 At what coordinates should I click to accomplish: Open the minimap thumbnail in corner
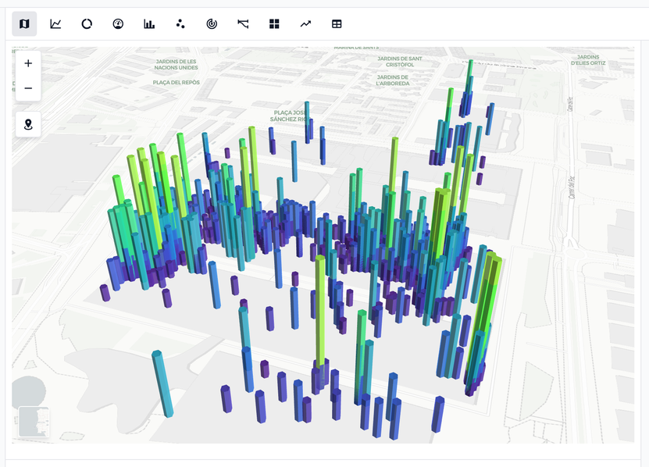click(x=34, y=422)
